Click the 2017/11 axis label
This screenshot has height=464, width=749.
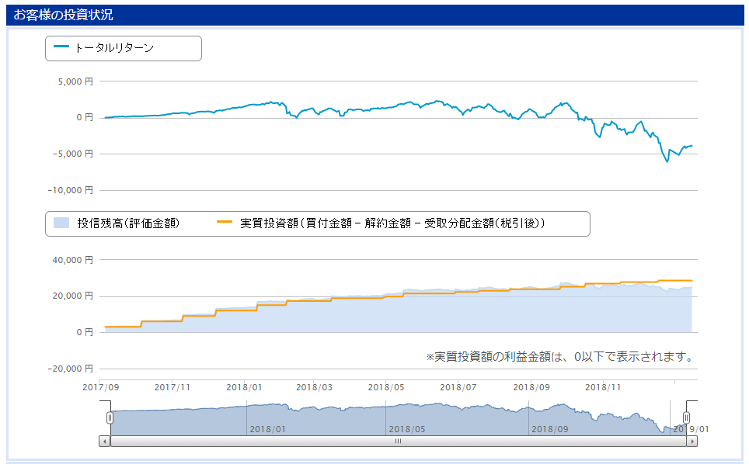click(172, 387)
